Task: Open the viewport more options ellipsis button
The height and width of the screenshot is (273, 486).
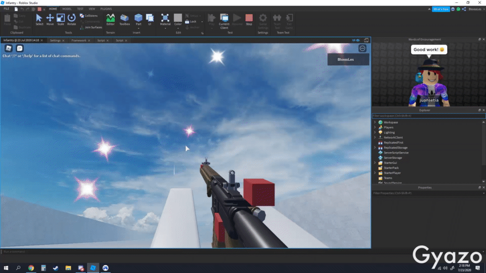Action: click(x=363, y=49)
